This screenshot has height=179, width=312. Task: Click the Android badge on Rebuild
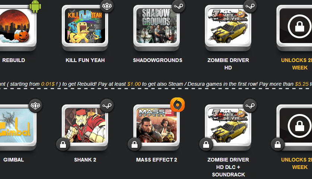(35, 7)
